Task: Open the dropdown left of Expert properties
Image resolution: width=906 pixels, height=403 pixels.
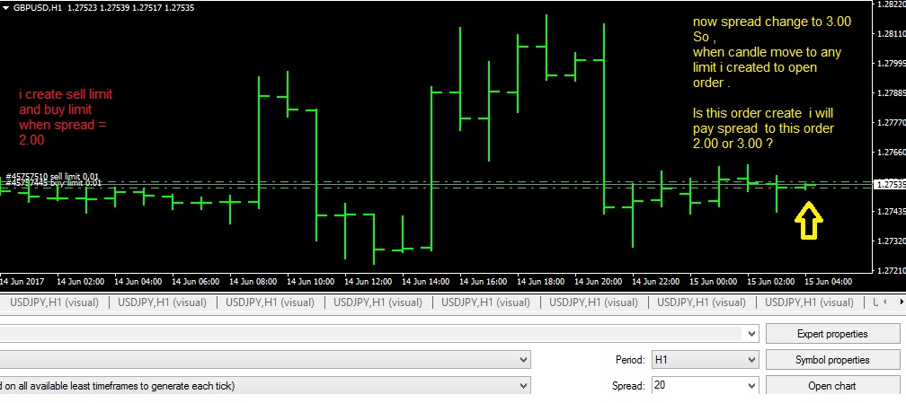Action: coord(751,333)
